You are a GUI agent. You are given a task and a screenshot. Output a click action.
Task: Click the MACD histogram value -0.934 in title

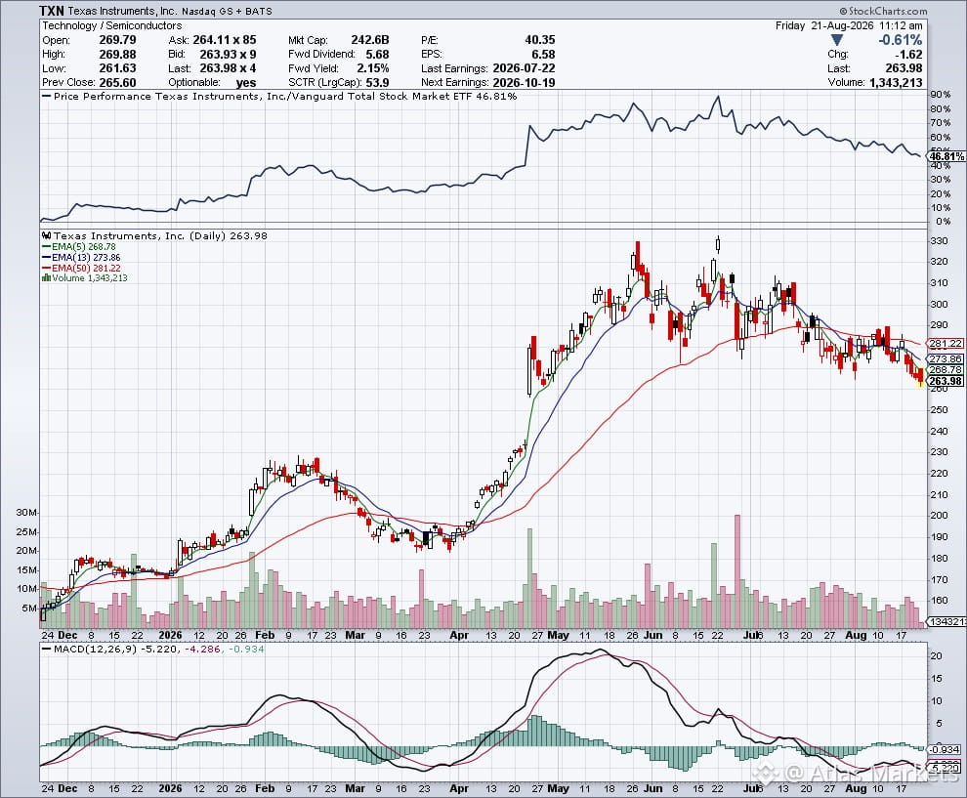coord(246,649)
